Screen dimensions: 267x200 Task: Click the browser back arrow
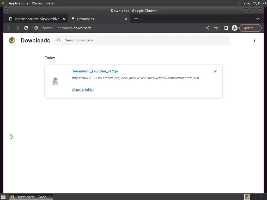point(9,28)
